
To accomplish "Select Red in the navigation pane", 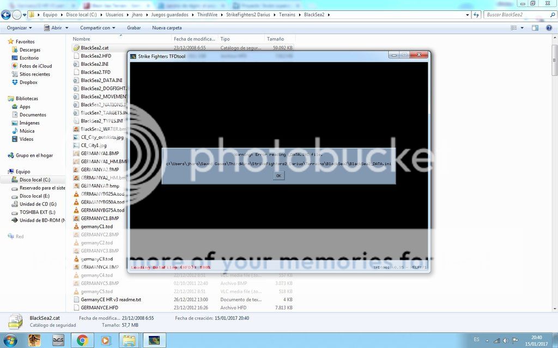I will pos(20,237).
